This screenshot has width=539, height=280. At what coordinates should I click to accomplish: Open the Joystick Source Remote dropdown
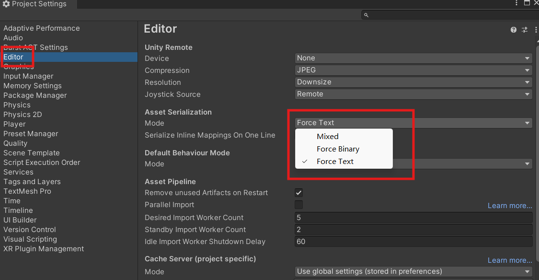[x=413, y=94]
